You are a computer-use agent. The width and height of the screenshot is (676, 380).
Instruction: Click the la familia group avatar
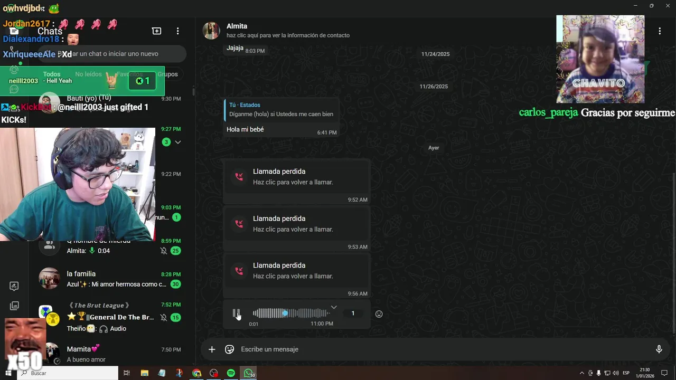[x=49, y=279]
